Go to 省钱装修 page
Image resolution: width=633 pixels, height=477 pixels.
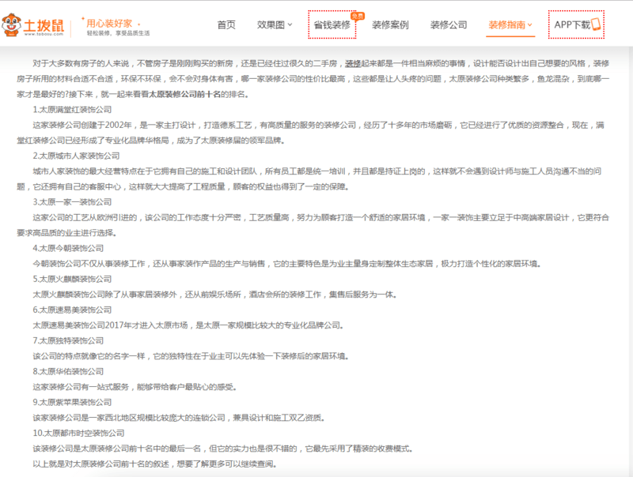(332, 25)
